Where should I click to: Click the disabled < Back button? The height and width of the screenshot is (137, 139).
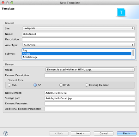tap(59, 134)
